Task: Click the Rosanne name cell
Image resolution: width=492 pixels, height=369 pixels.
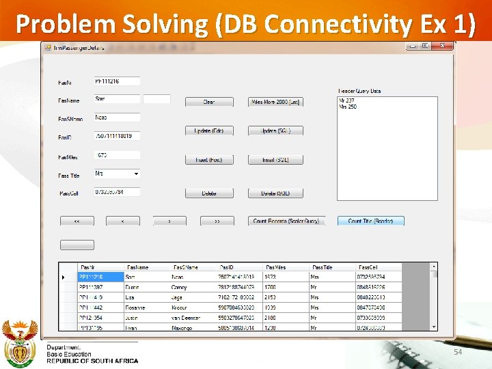Action: (147, 307)
